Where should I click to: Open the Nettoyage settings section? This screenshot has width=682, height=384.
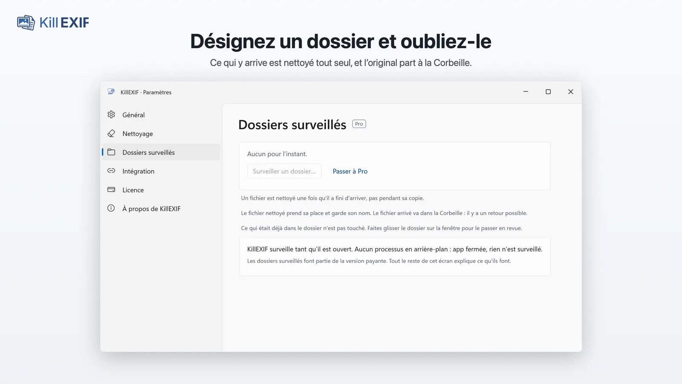pyautogui.click(x=161, y=134)
